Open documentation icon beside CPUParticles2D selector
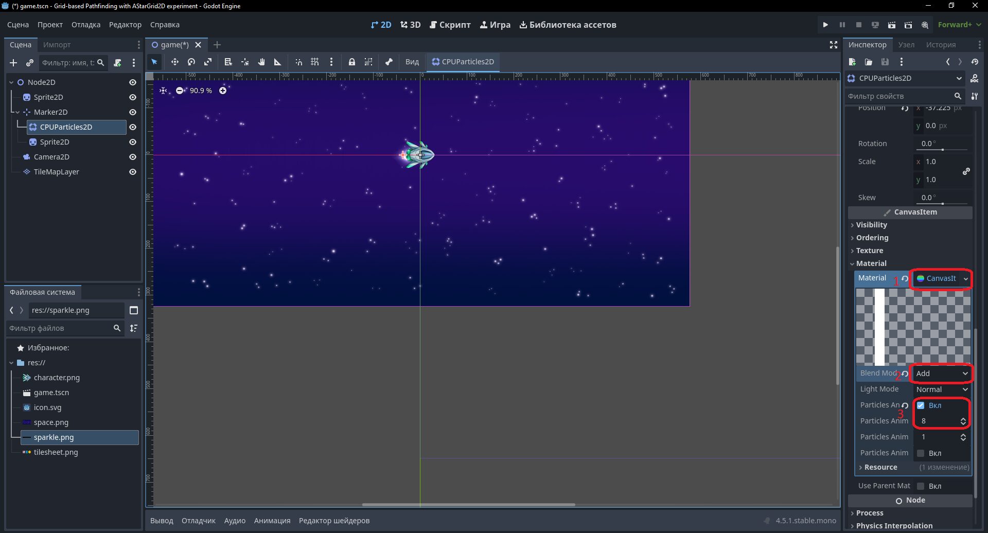 click(975, 78)
